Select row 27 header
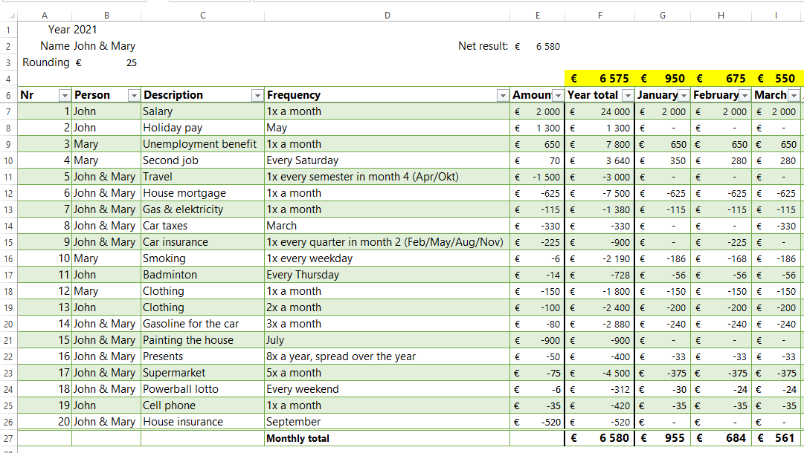804x453 pixels. 8,439
